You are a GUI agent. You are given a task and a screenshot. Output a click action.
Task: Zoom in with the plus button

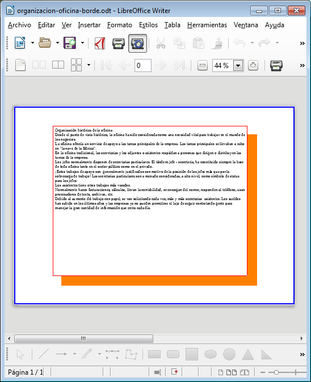click(x=253, y=65)
